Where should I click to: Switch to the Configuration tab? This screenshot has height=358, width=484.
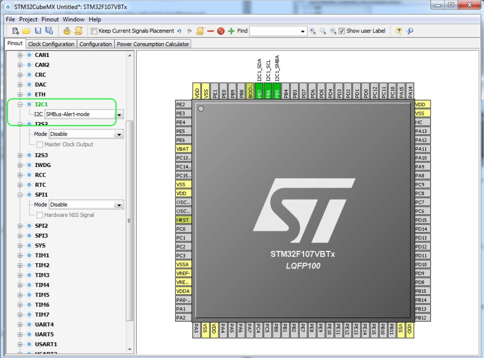pos(96,44)
